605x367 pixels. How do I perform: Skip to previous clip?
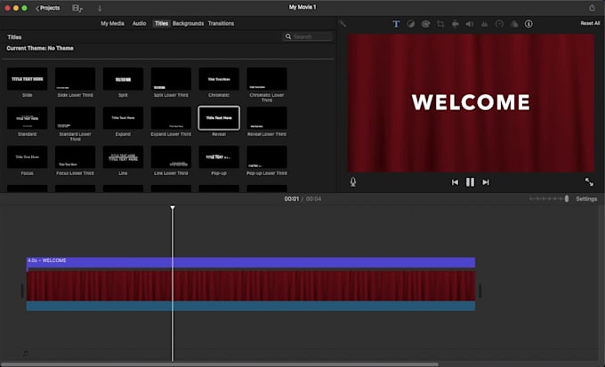[455, 182]
